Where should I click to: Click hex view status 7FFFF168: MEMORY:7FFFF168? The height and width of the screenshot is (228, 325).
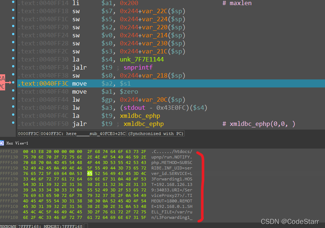click(50, 226)
